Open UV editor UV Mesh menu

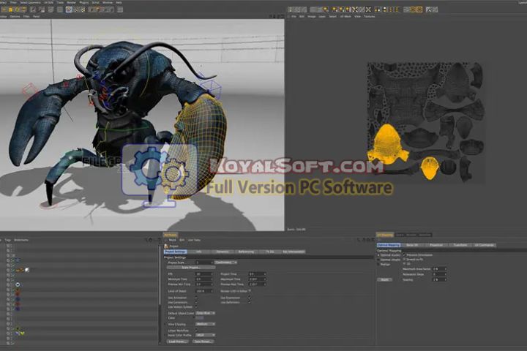coord(345,16)
